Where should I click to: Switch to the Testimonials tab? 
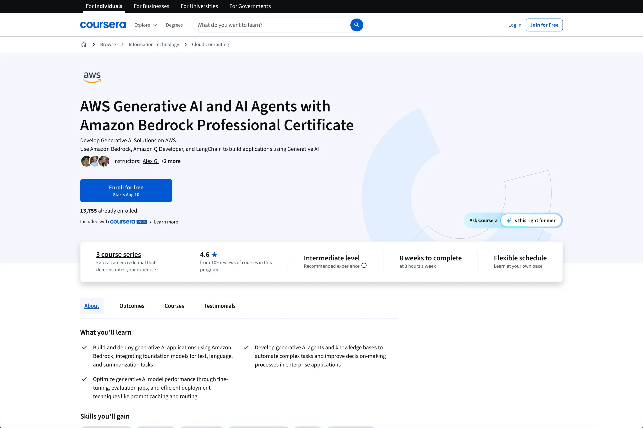(220, 306)
